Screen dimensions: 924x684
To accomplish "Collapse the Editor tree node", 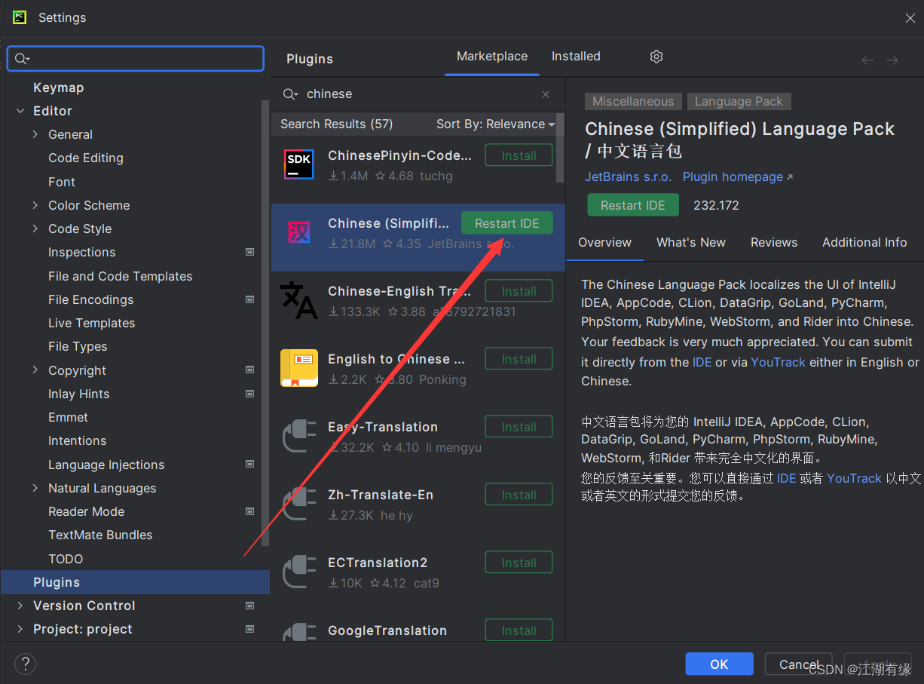I will tap(20, 111).
